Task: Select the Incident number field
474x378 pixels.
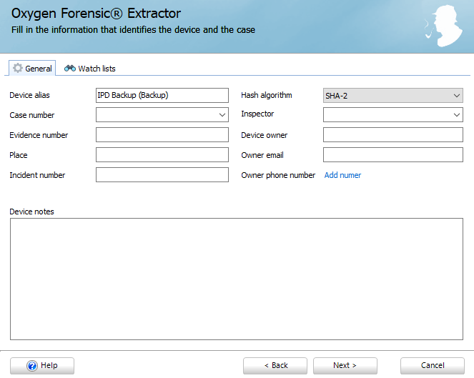Action: pyautogui.click(x=162, y=174)
